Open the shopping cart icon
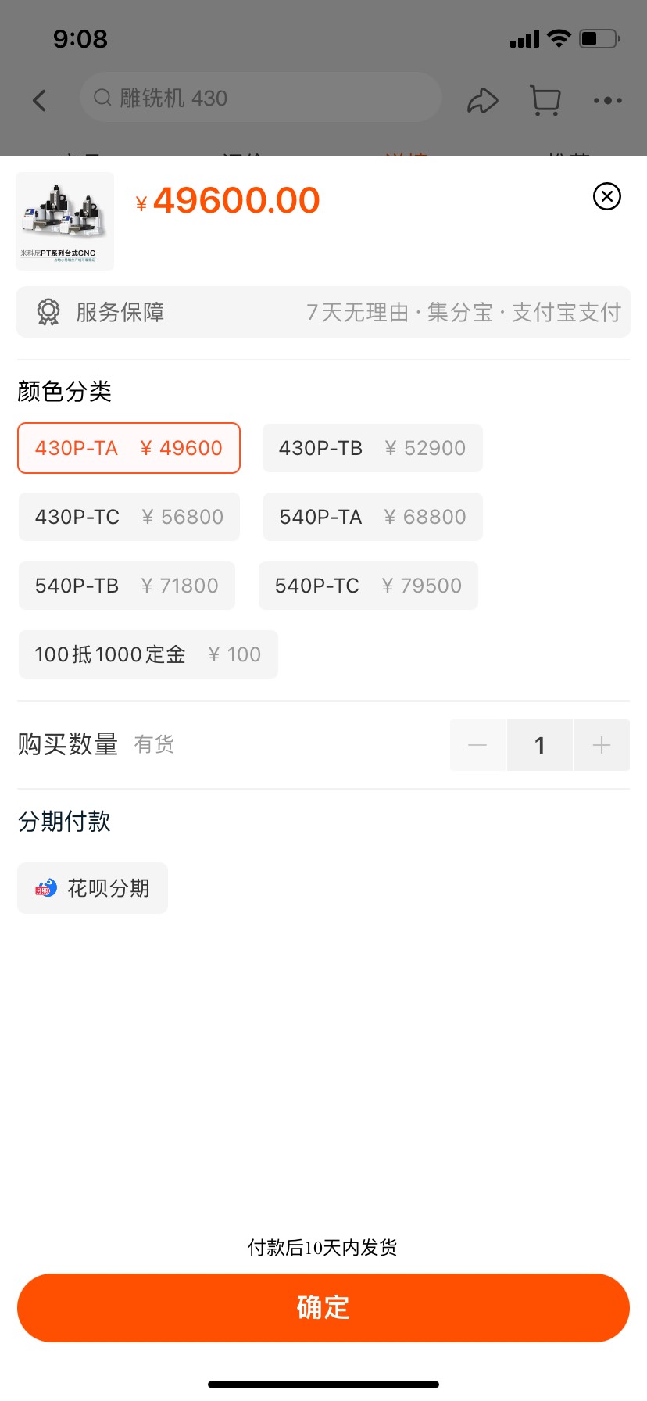Screen dimensions: 647x1401 (545, 100)
